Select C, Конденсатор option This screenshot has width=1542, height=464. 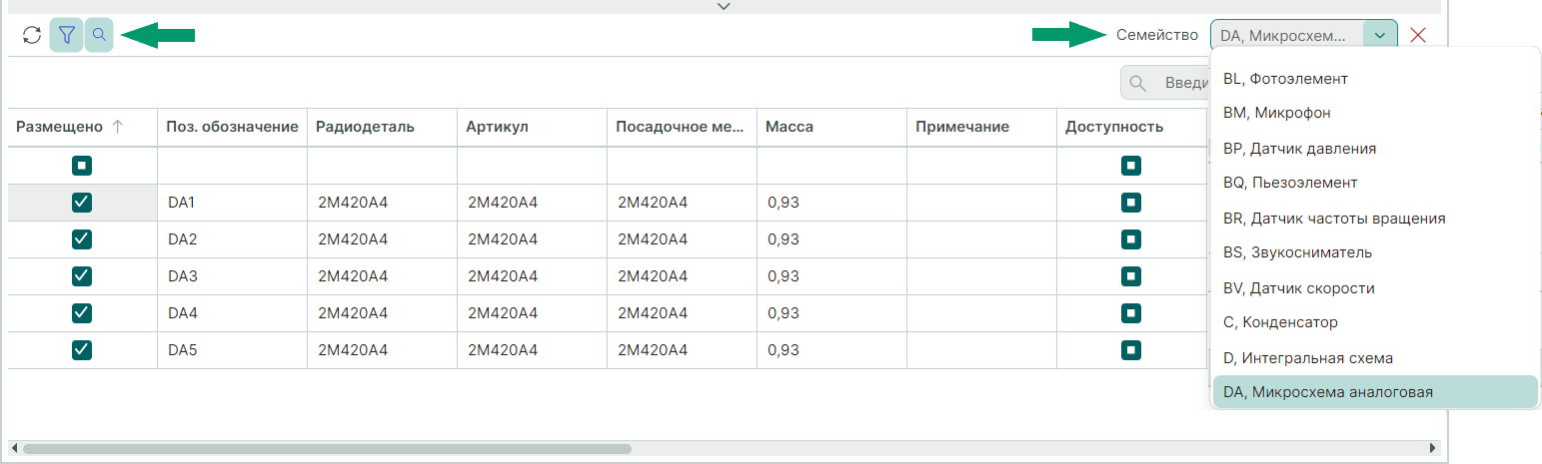(x=1375, y=322)
